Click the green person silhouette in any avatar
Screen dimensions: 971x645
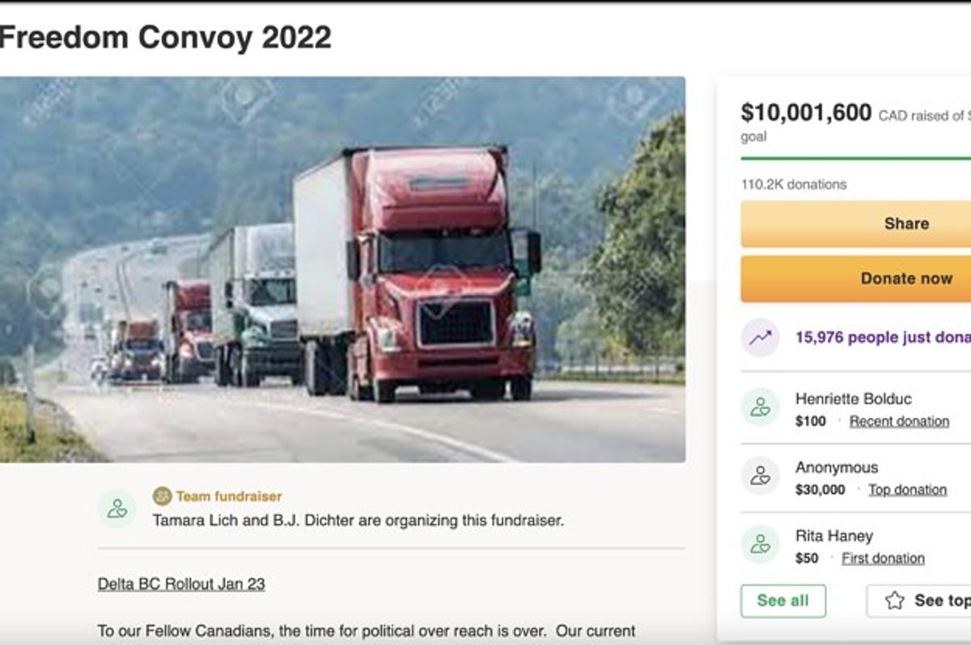coord(761,409)
